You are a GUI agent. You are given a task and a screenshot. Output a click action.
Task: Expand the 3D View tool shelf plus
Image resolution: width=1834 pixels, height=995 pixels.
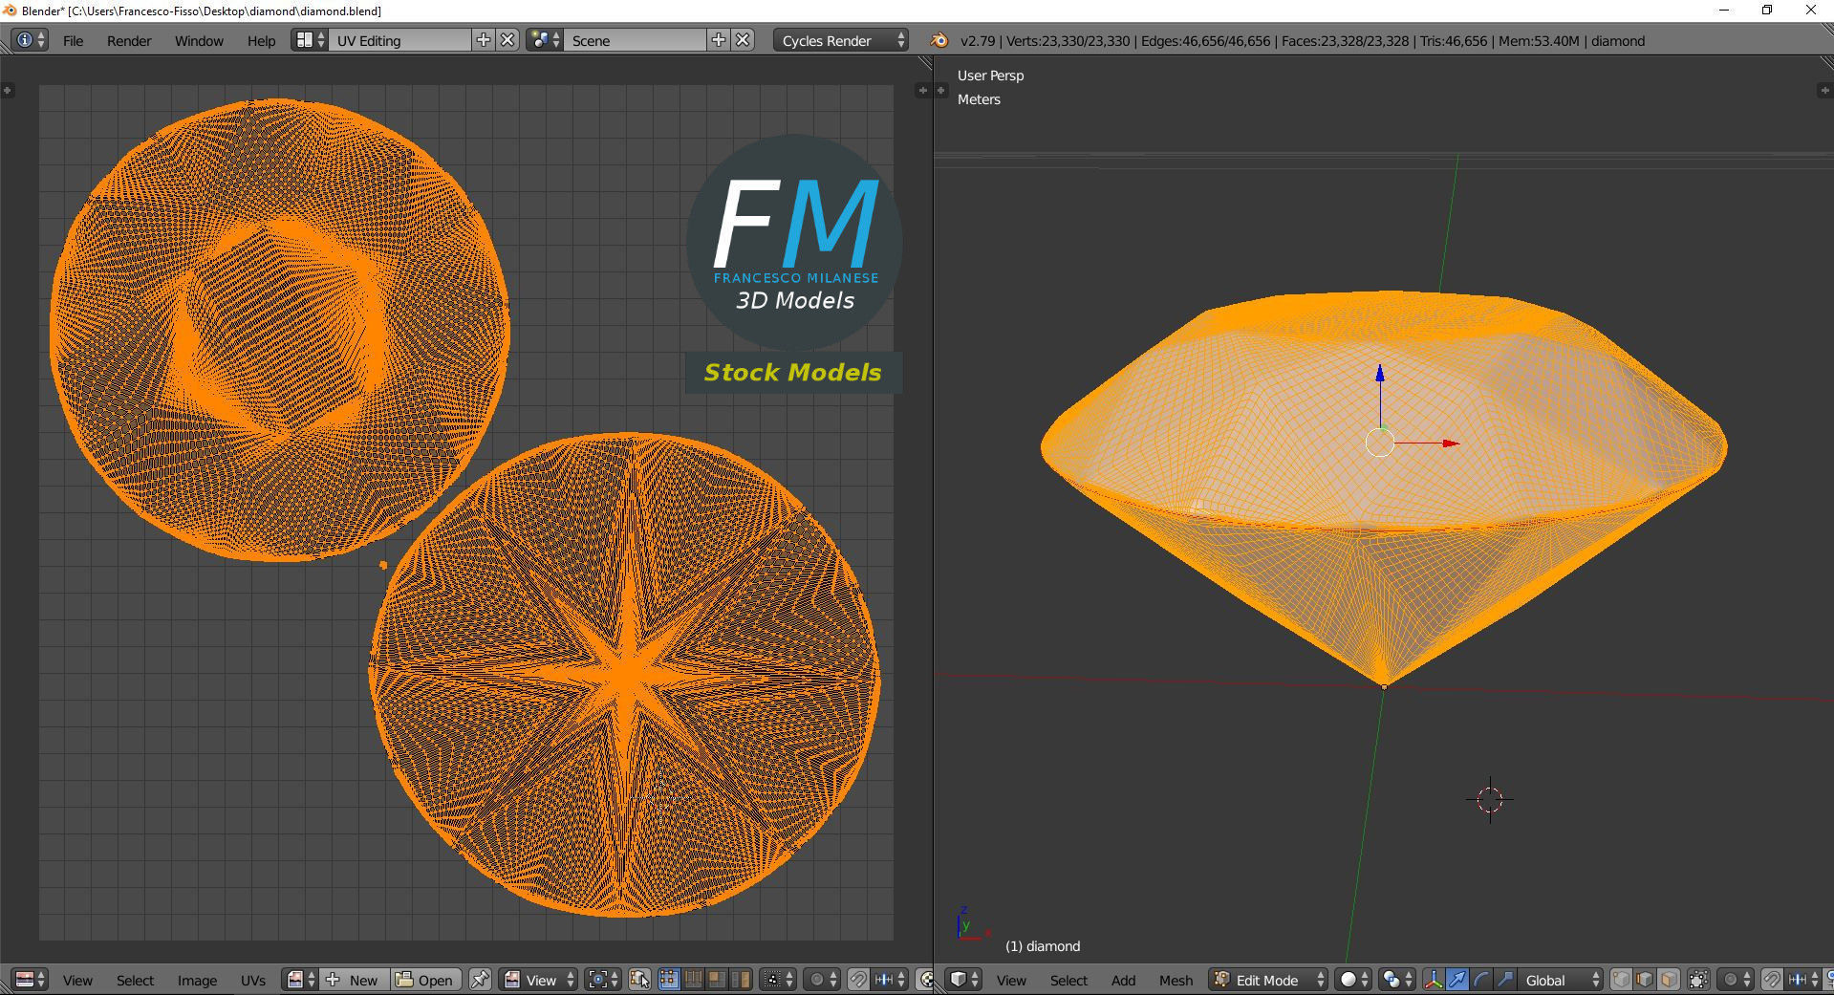(x=941, y=90)
